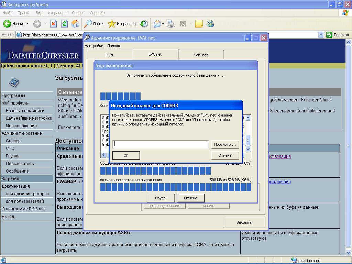Open the Сервер sidebar link
The height and width of the screenshot is (264, 352).
pyautogui.click(x=13, y=141)
